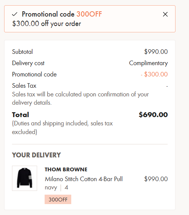
Task: Click the checkmark icon beside Promotional code
Action: [15, 14]
